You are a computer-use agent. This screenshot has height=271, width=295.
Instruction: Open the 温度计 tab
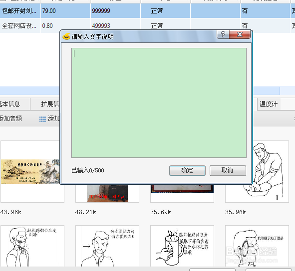(269, 104)
